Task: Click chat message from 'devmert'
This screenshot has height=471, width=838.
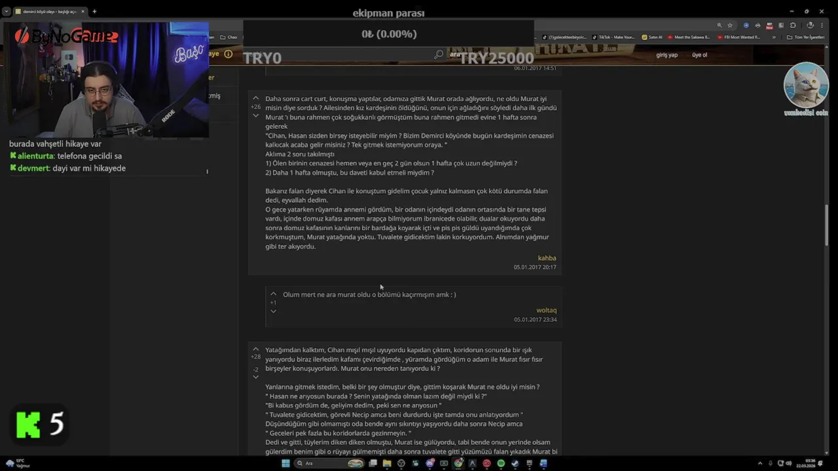Action: [67, 168]
